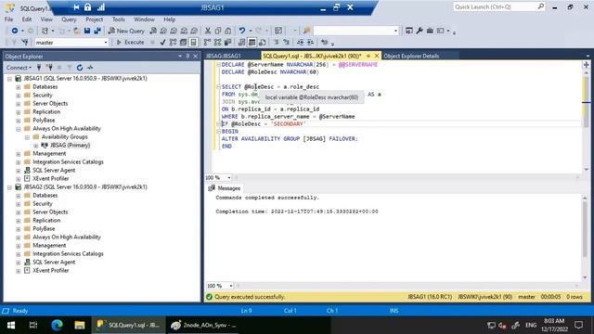Parse the query with the checkmark
594x334 pixels.
(162, 43)
